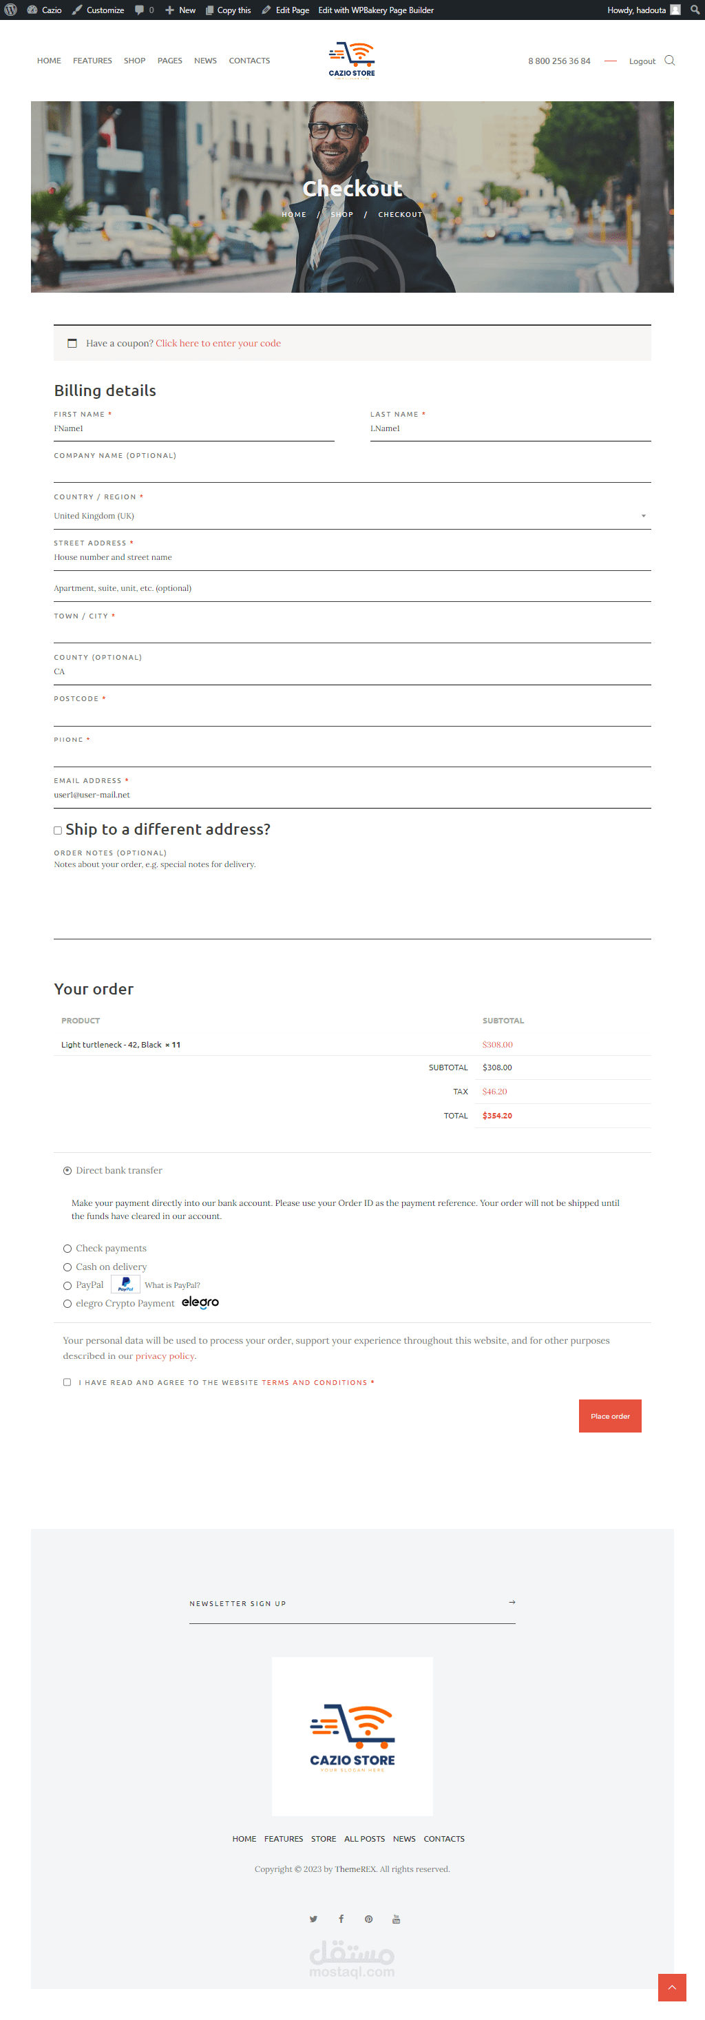The width and height of the screenshot is (705, 2020).
Task: Open the privacy policy link
Action: 165,1356
